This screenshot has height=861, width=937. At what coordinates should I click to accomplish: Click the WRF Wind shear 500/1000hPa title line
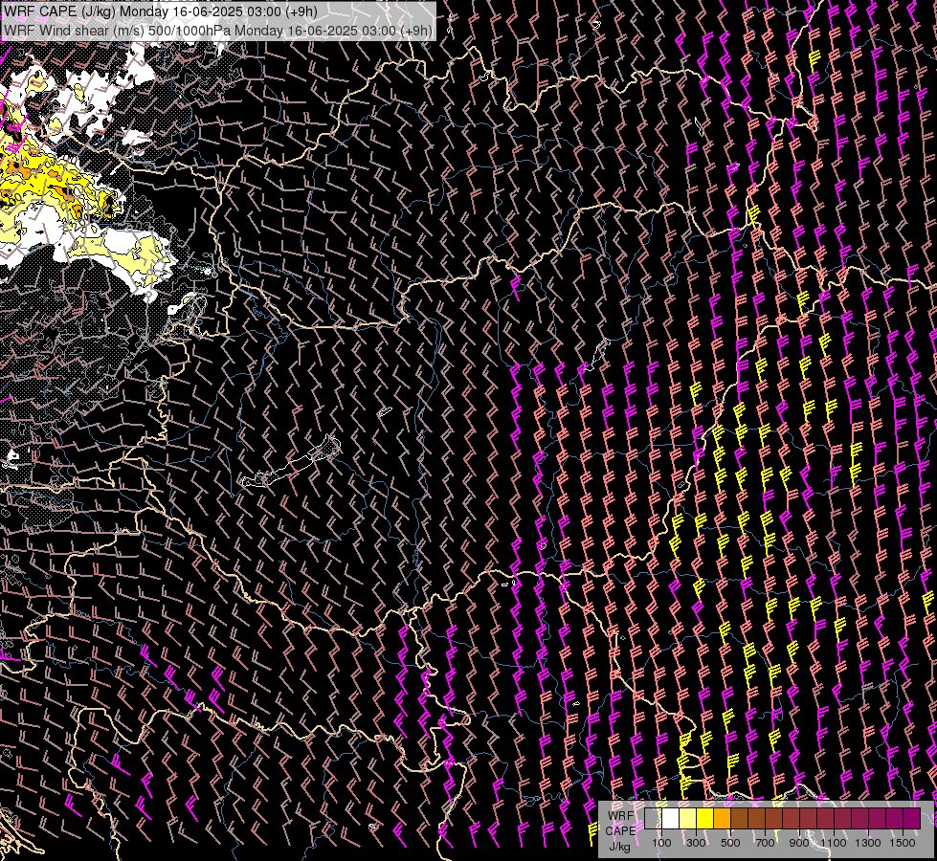click(x=217, y=31)
